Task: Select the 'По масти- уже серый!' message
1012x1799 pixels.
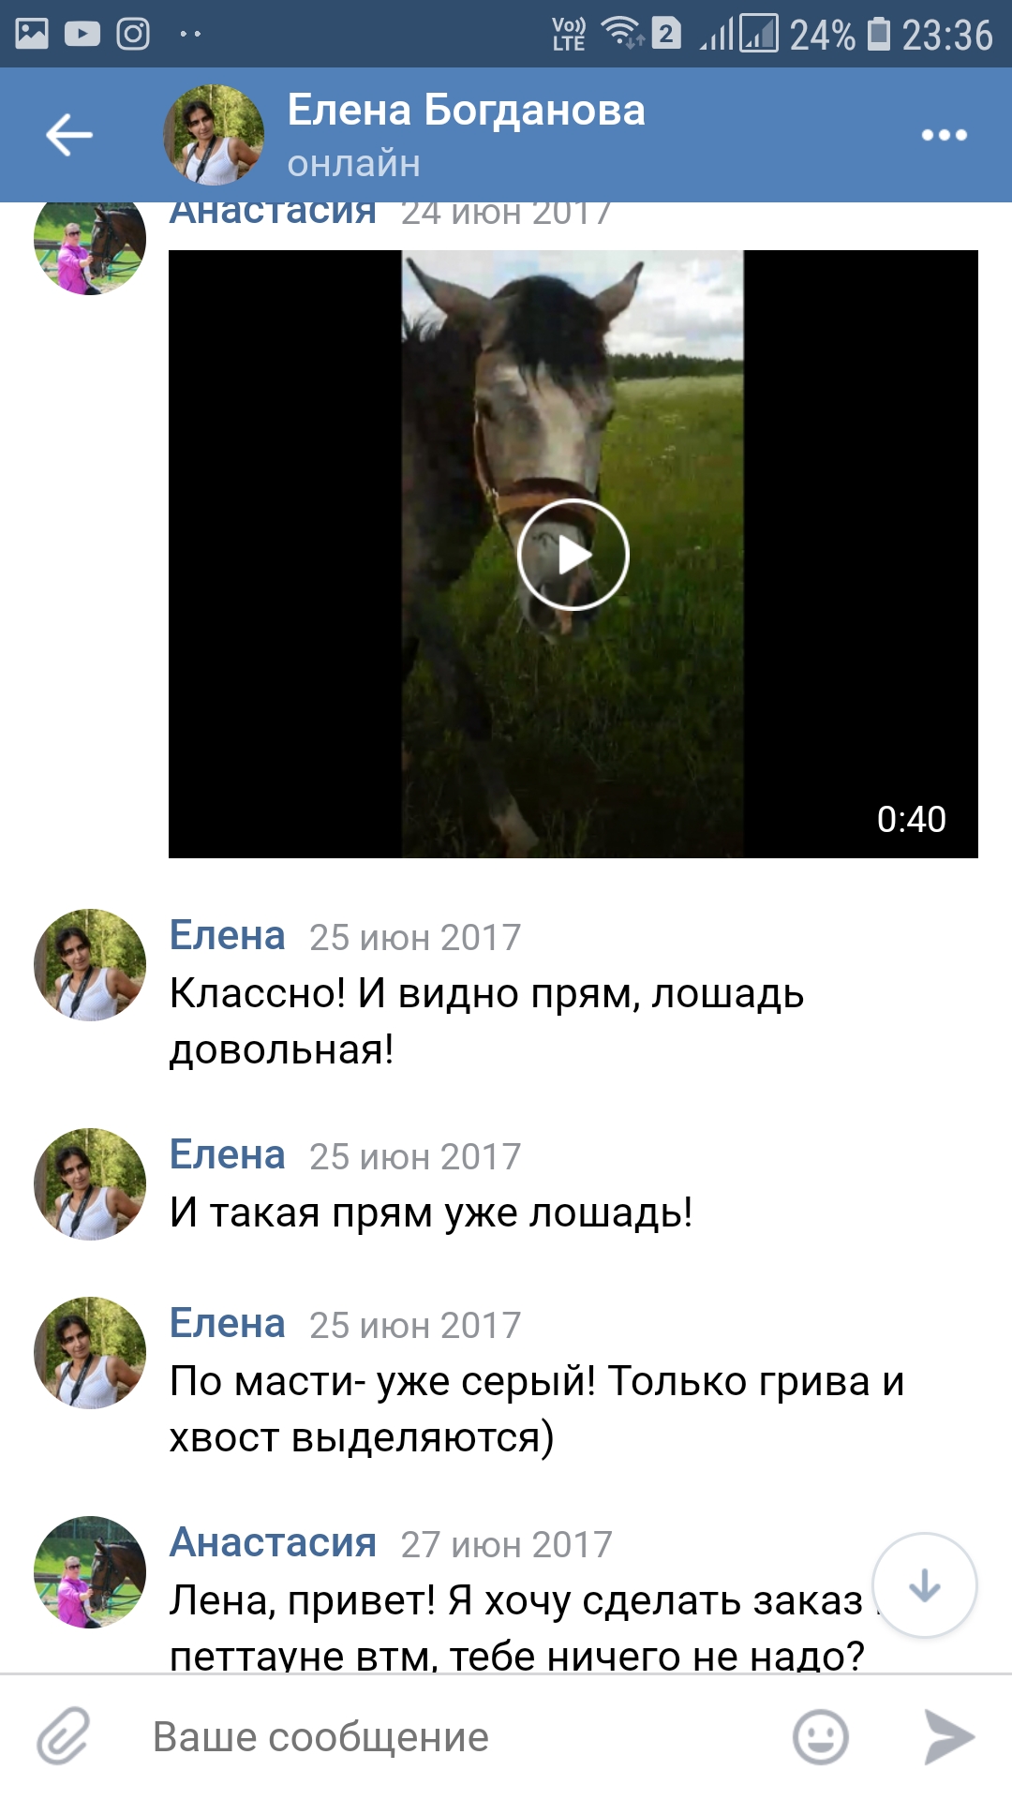Action: point(537,1409)
